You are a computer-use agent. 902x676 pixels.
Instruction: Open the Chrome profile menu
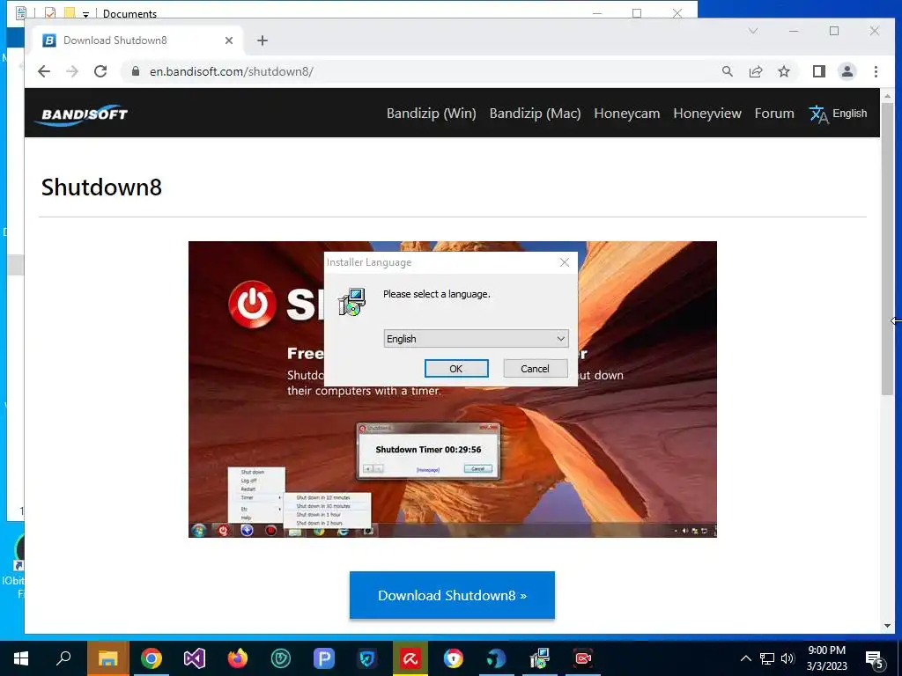[847, 71]
